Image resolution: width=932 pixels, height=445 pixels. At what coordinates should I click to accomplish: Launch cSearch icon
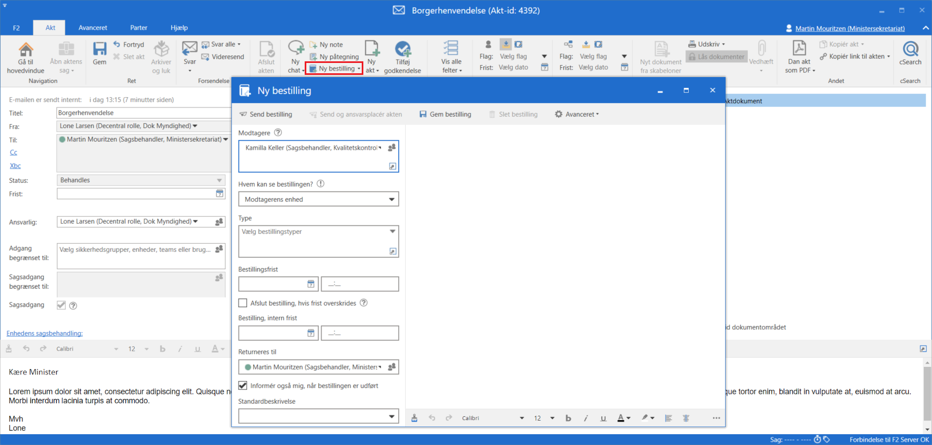pos(910,49)
